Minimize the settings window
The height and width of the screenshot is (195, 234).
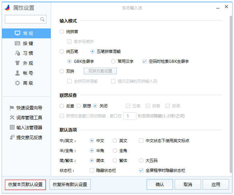point(218,8)
